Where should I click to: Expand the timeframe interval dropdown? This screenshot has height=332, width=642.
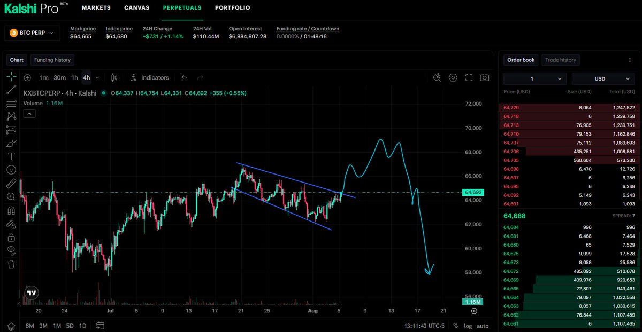click(x=97, y=77)
